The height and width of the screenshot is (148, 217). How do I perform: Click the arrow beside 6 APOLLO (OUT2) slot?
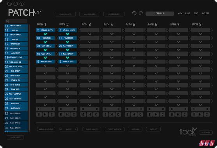click(x=79, y=30)
